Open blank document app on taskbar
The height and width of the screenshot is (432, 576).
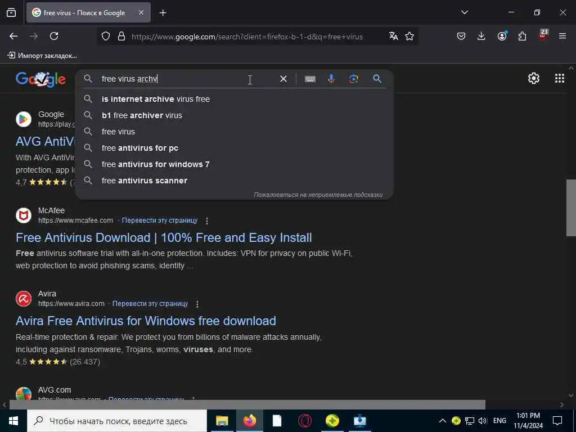pos(277,421)
